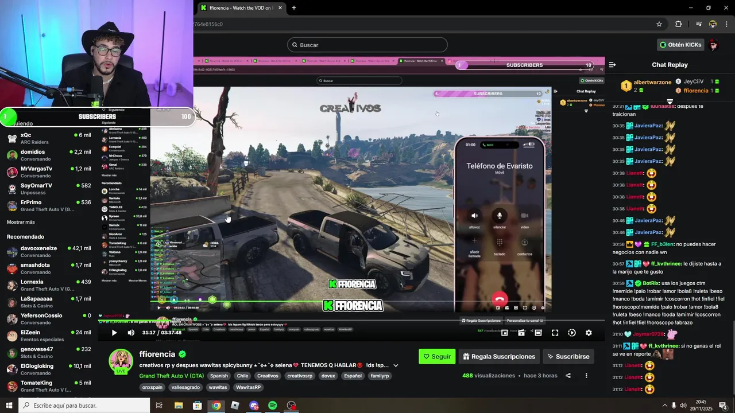Open smashdota recommended channel
This screenshot has height=413, width=735.
click(49, 268)
